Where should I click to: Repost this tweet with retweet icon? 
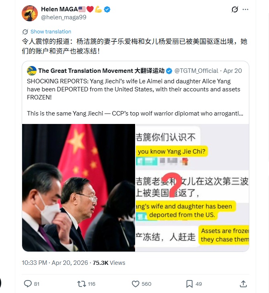click(82, 284)
